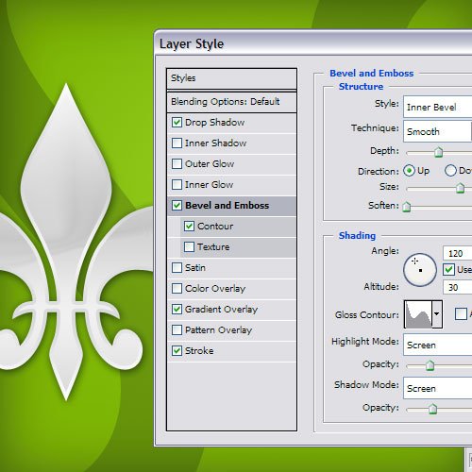This screenshot has width=472, height=472.
Task: Enable the Inner Shadow checkbox
Action: [x=177, y=143]
